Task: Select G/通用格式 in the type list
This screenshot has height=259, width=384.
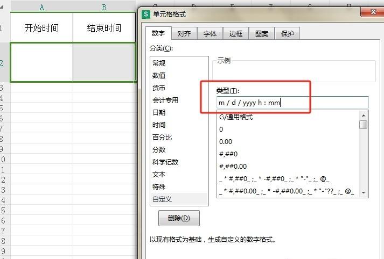Action: point(288,117)
